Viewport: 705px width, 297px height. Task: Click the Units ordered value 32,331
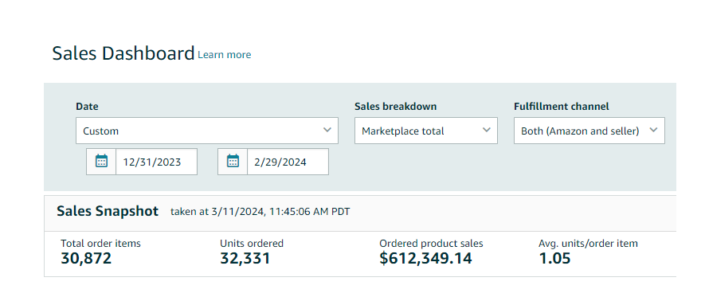245,258
